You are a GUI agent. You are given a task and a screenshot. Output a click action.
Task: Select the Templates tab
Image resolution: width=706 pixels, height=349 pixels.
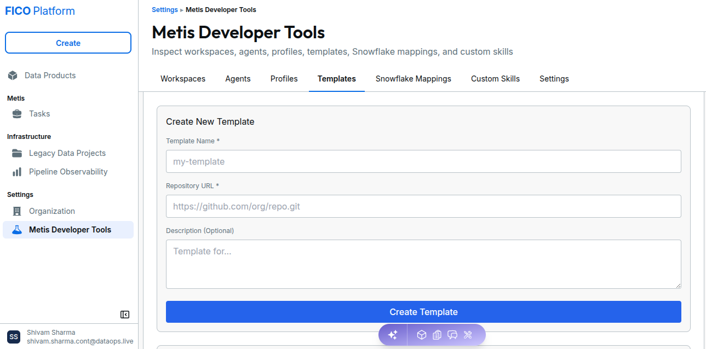pos(337,79)
